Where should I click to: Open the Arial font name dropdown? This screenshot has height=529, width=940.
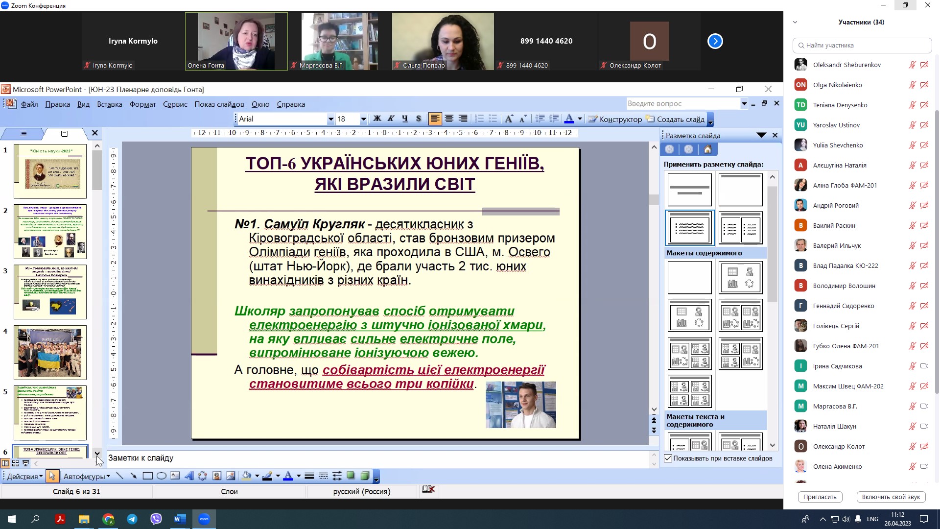[330, 119]
